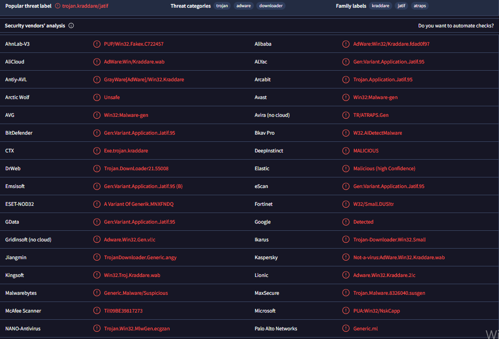
Task: Click AhnLab-V3 detection alert icon
Action: point(97,44)
